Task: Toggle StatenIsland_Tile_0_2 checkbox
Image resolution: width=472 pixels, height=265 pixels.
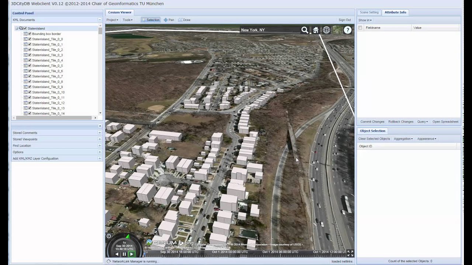Action: point(30,50)
